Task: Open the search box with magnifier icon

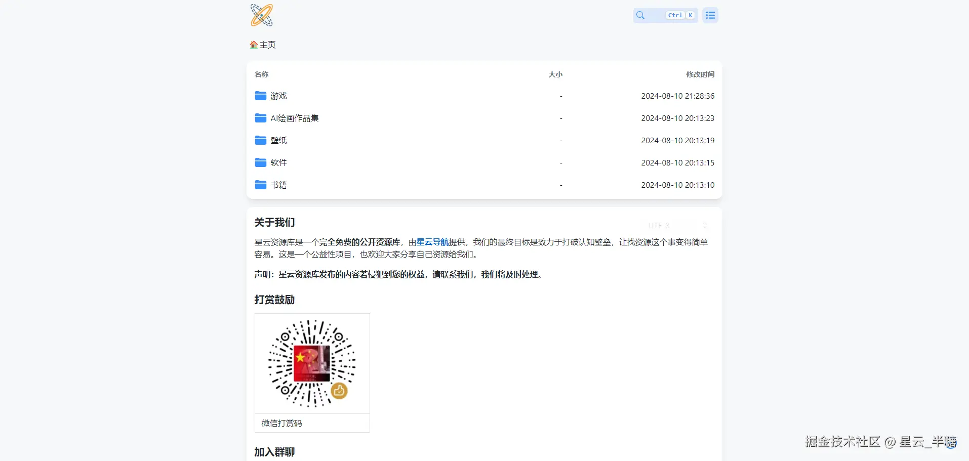Action: pos(665,15)
